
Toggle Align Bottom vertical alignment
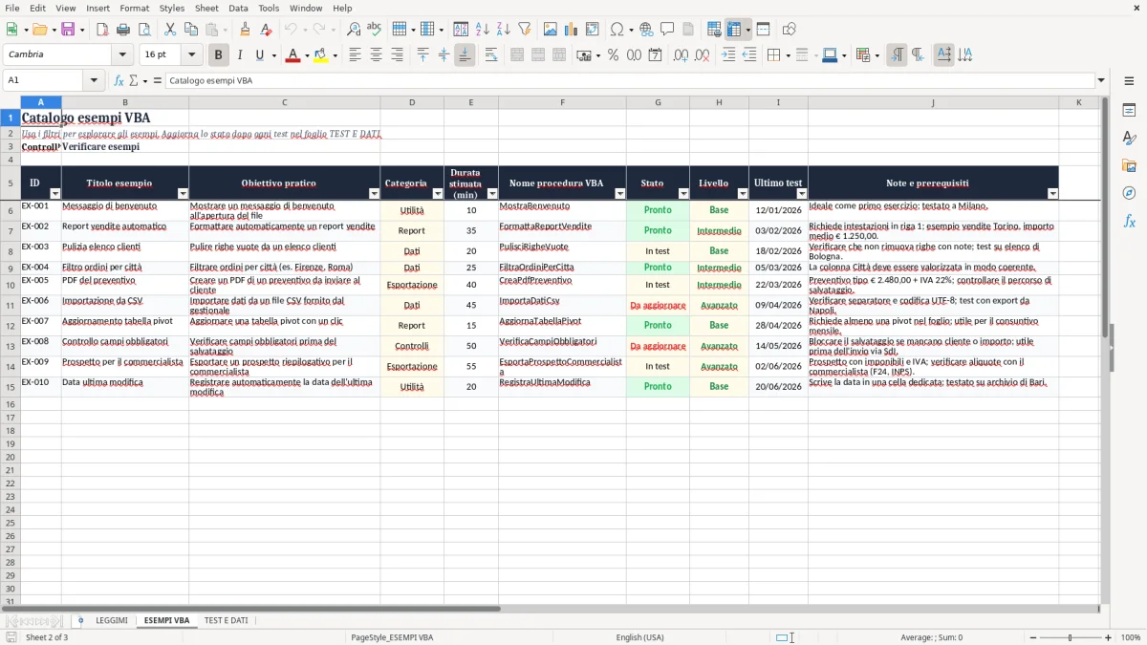[x=465, y=55]
